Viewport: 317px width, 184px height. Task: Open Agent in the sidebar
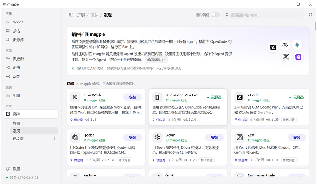pyautogui.click(x=31, y=22)
